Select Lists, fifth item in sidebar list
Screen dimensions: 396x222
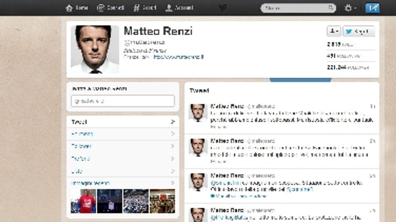pos(123,171)
